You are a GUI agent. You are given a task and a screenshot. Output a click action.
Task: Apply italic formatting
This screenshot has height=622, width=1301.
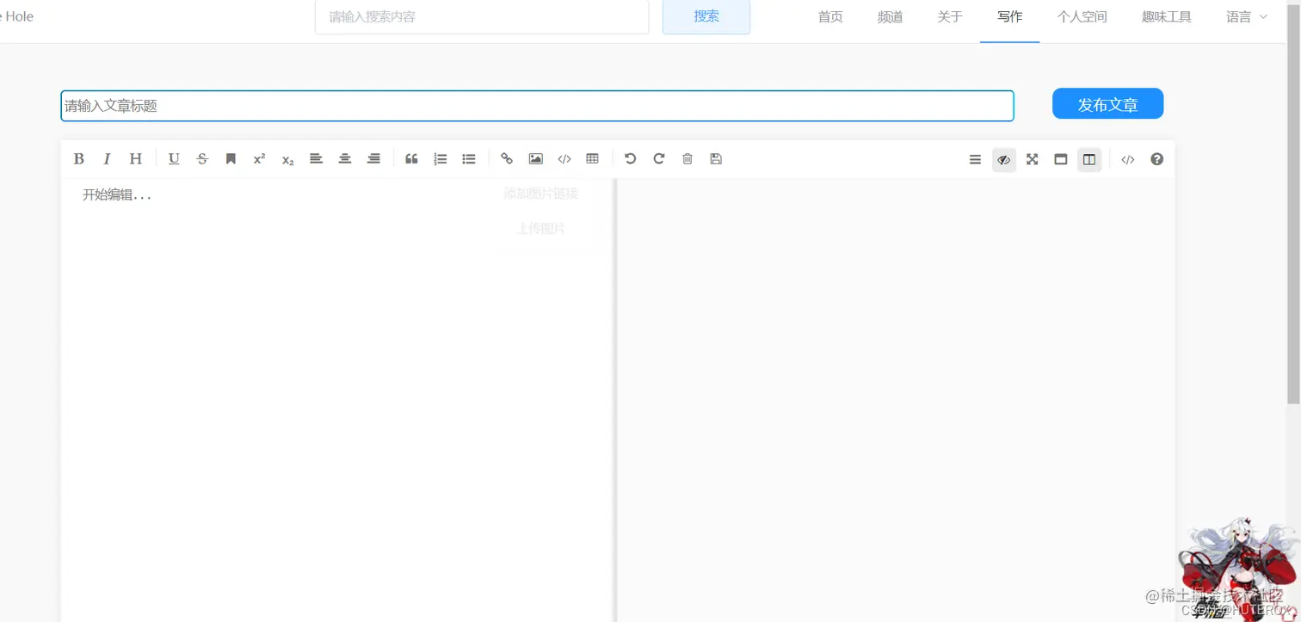pyautogui.click(x=107, y=158)
